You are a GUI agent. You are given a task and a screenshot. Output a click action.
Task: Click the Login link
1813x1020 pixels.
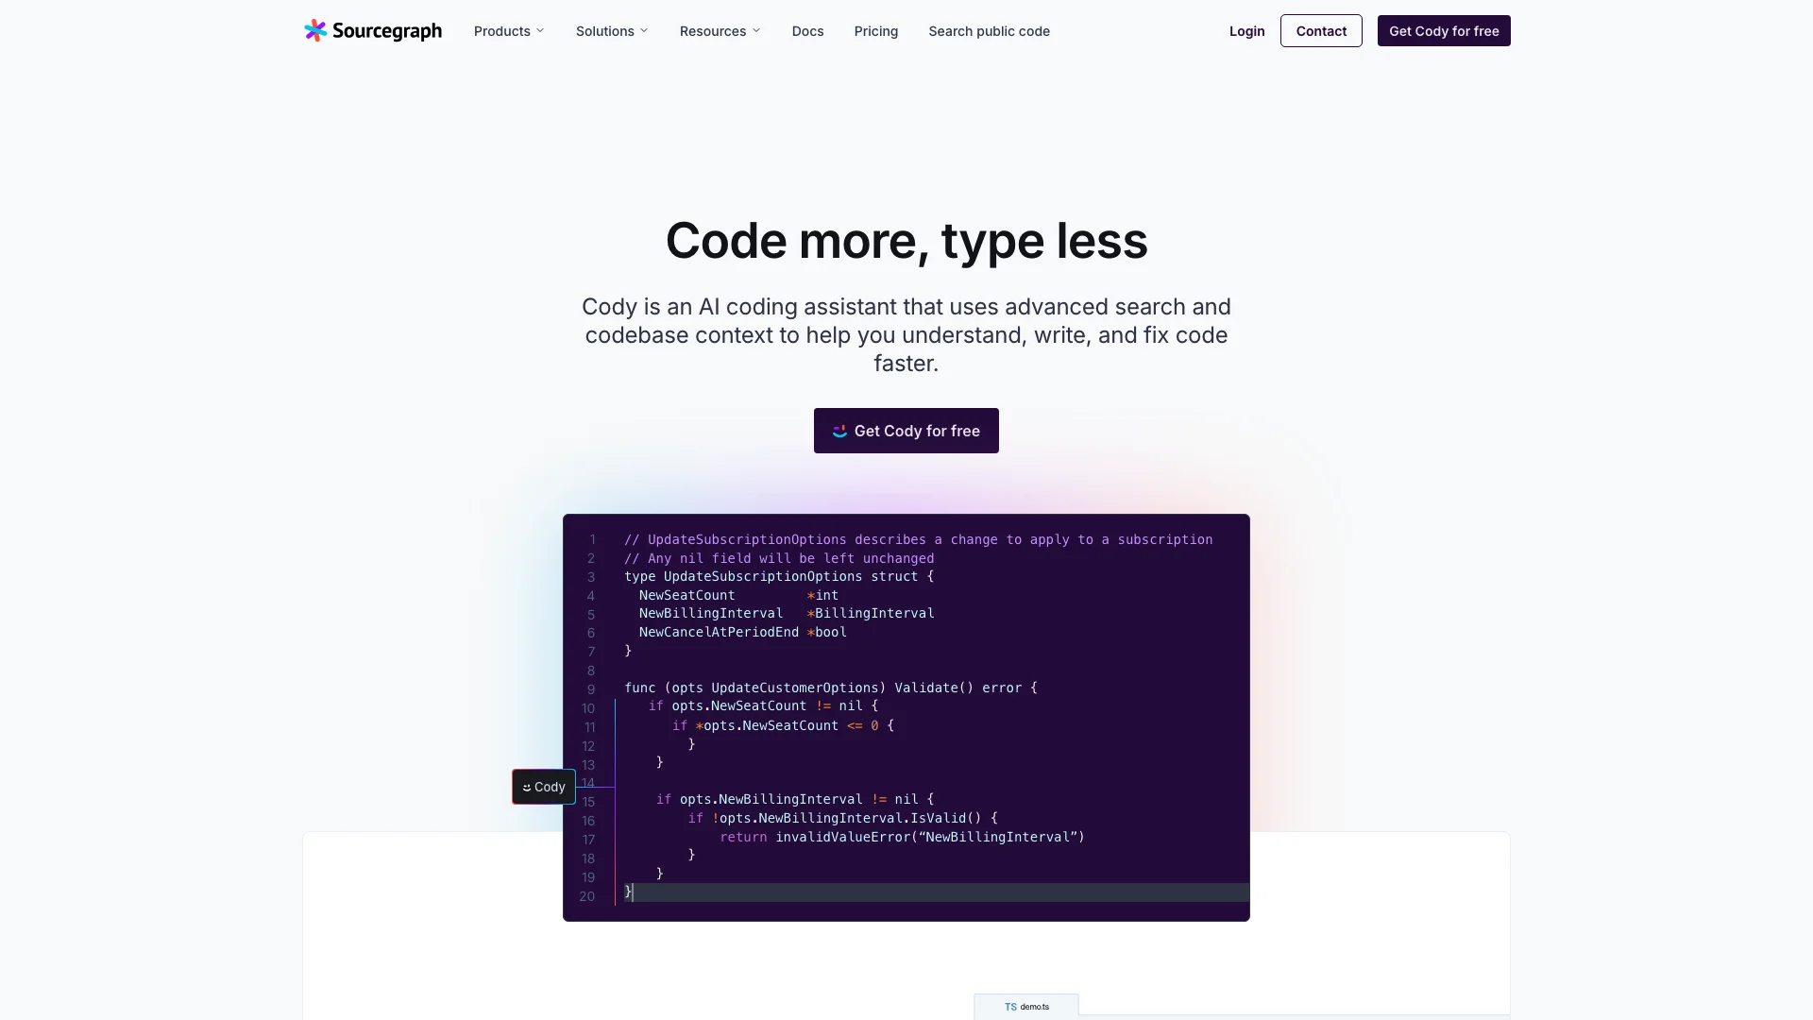pyautogui.click(x=1246, y=30)
